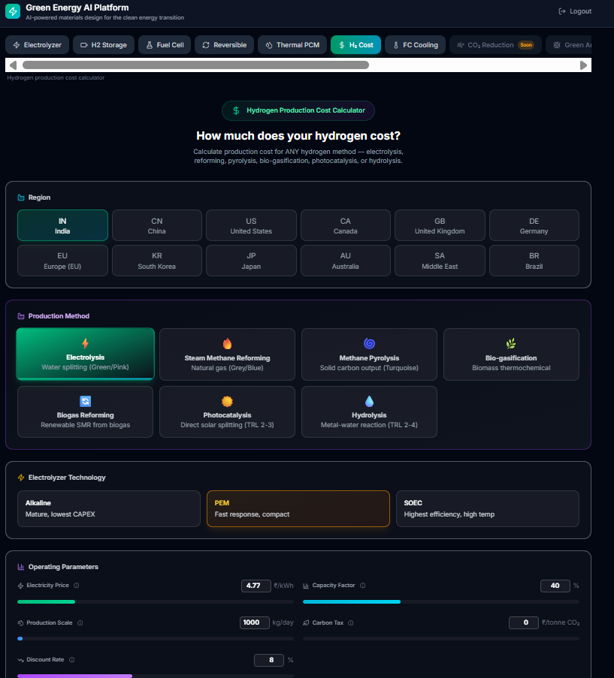
Task: Select the Australia region
Action: point(345,261)
